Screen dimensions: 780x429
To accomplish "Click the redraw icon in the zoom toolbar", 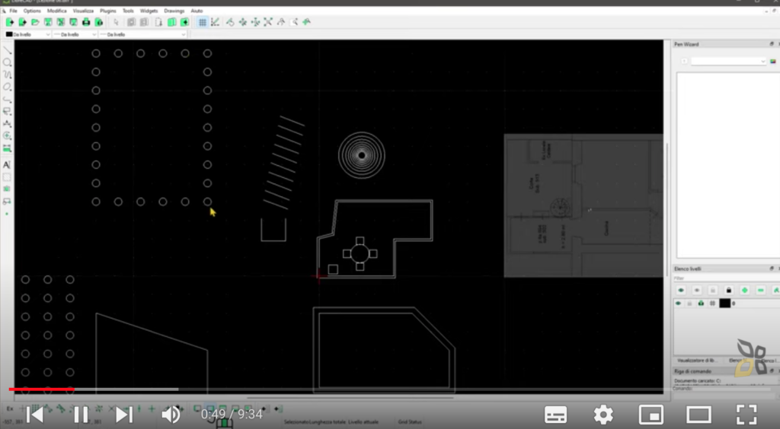I will 230,22.
